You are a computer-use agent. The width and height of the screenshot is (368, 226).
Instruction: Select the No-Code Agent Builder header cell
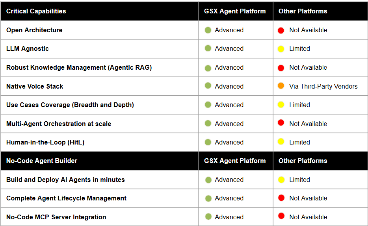tap(42, 161)
